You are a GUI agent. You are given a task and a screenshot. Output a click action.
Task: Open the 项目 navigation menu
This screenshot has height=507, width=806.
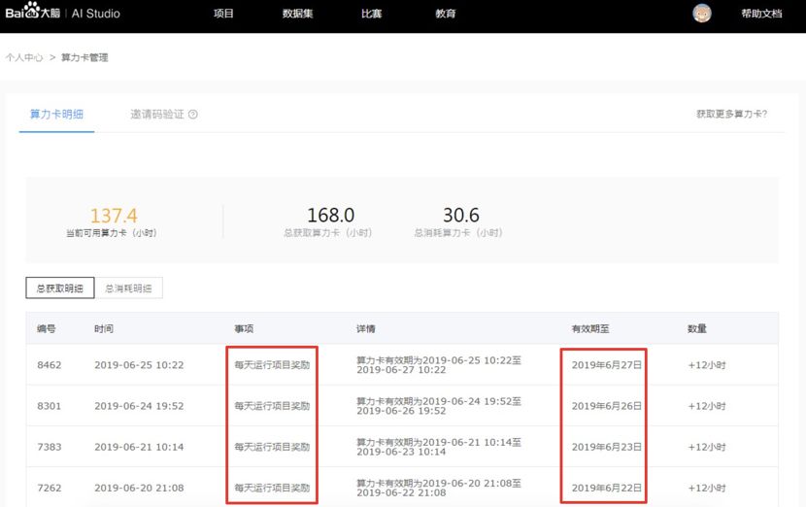pos(223,14)
